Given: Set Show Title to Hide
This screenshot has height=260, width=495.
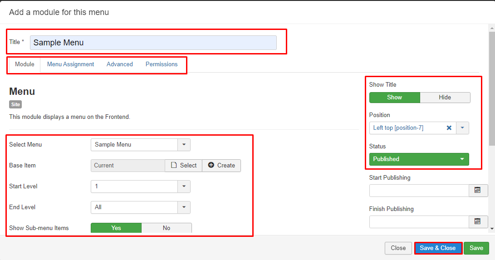Looking at the screenshot, I should coord(445,98).
